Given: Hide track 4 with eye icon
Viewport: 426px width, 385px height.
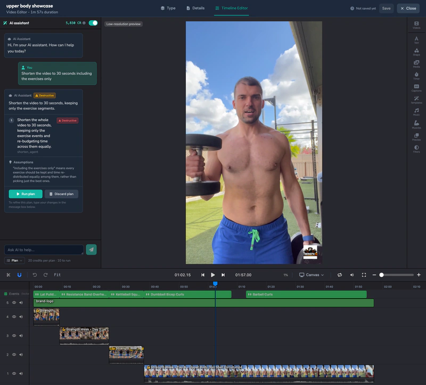Looking at the screenshot, I should [x=14, y=317].
